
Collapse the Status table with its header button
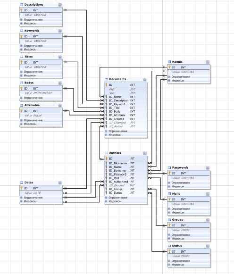(x=208, y=246)
